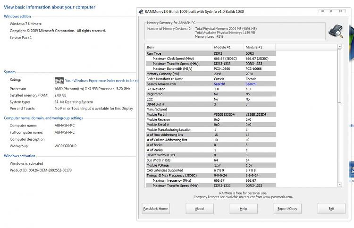Select the Module Revision row
Image resolution: width=354 pixels, height=228 pixels.
point(211,119)
